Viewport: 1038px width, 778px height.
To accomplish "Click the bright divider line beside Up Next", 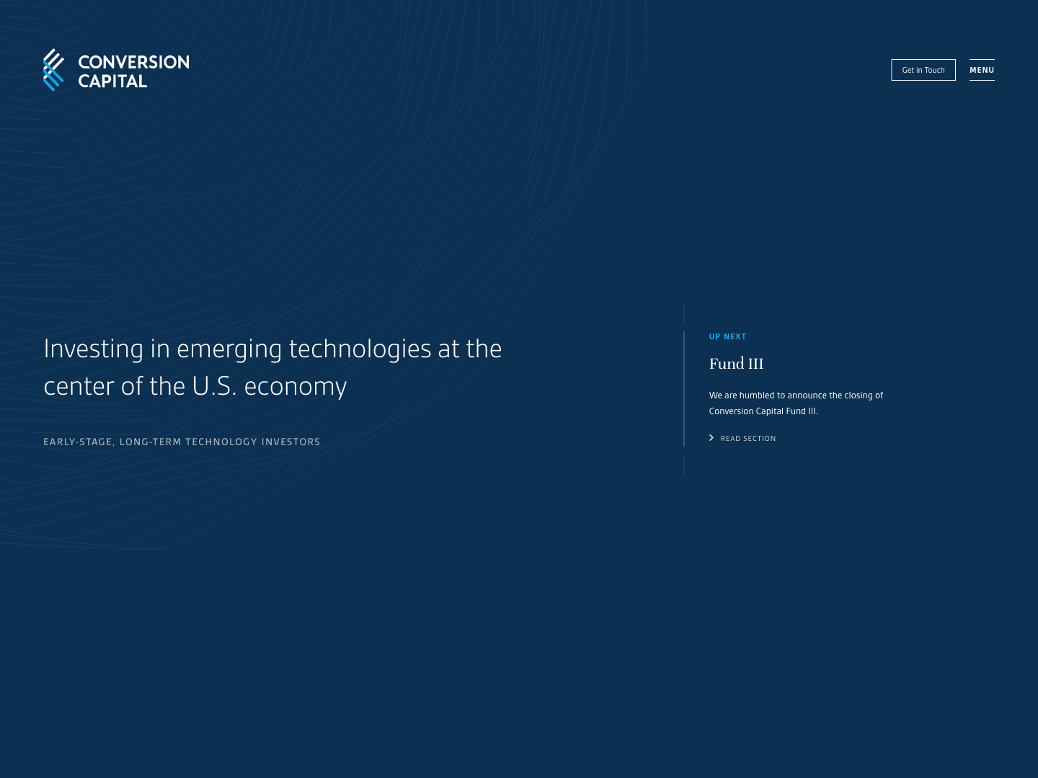I will click(x=684, y=389).
